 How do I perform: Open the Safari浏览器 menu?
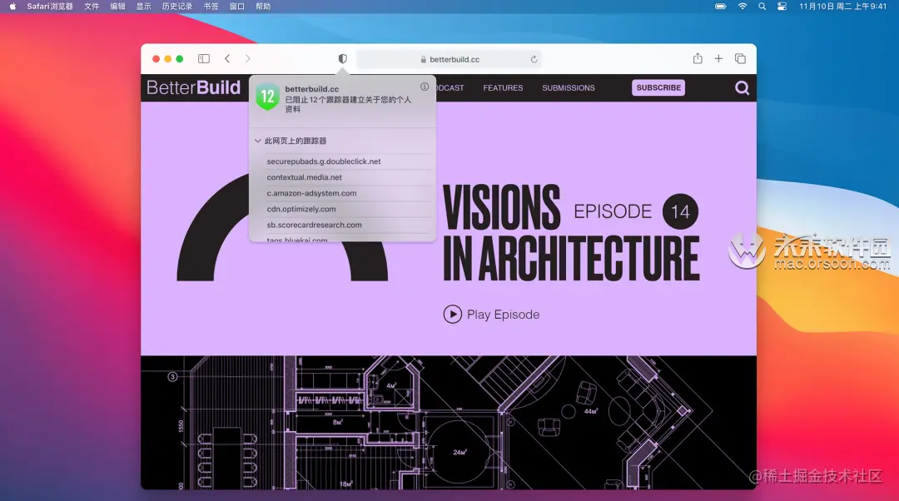click(50, 7)
